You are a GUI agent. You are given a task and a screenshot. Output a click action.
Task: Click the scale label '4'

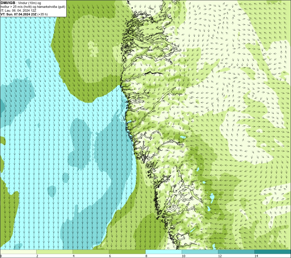click(x=74, y=256)
